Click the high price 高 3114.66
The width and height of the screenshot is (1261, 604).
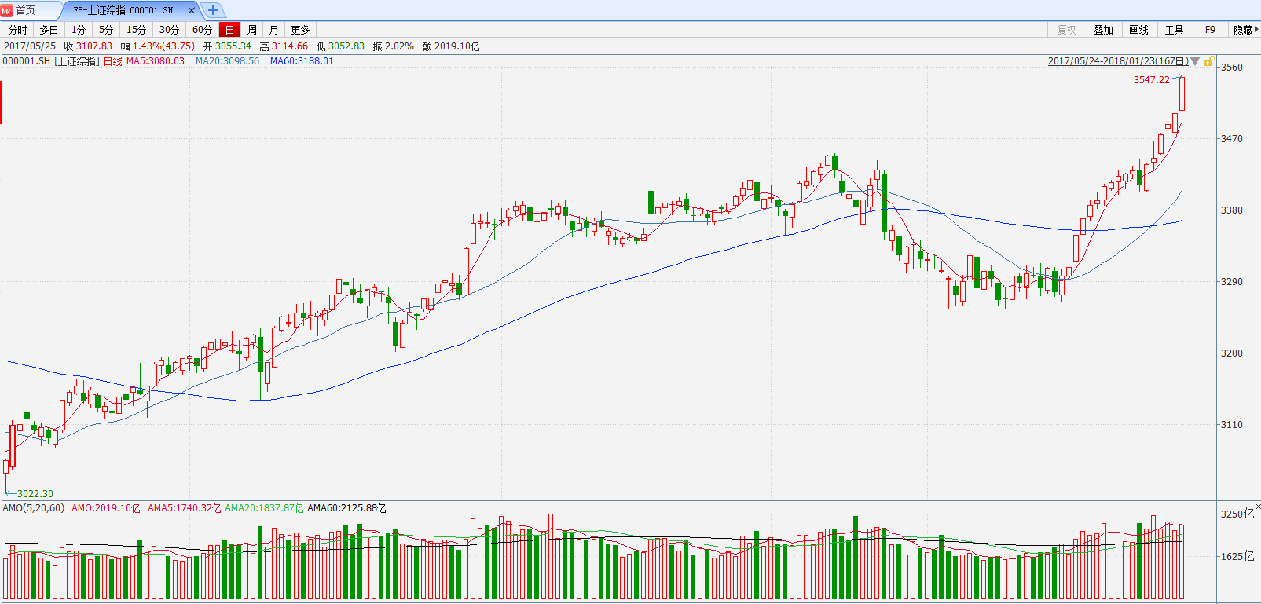[x=284, y=46]
